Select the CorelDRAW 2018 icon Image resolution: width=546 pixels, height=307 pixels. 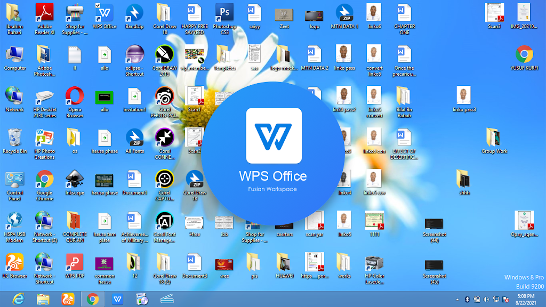164,55
